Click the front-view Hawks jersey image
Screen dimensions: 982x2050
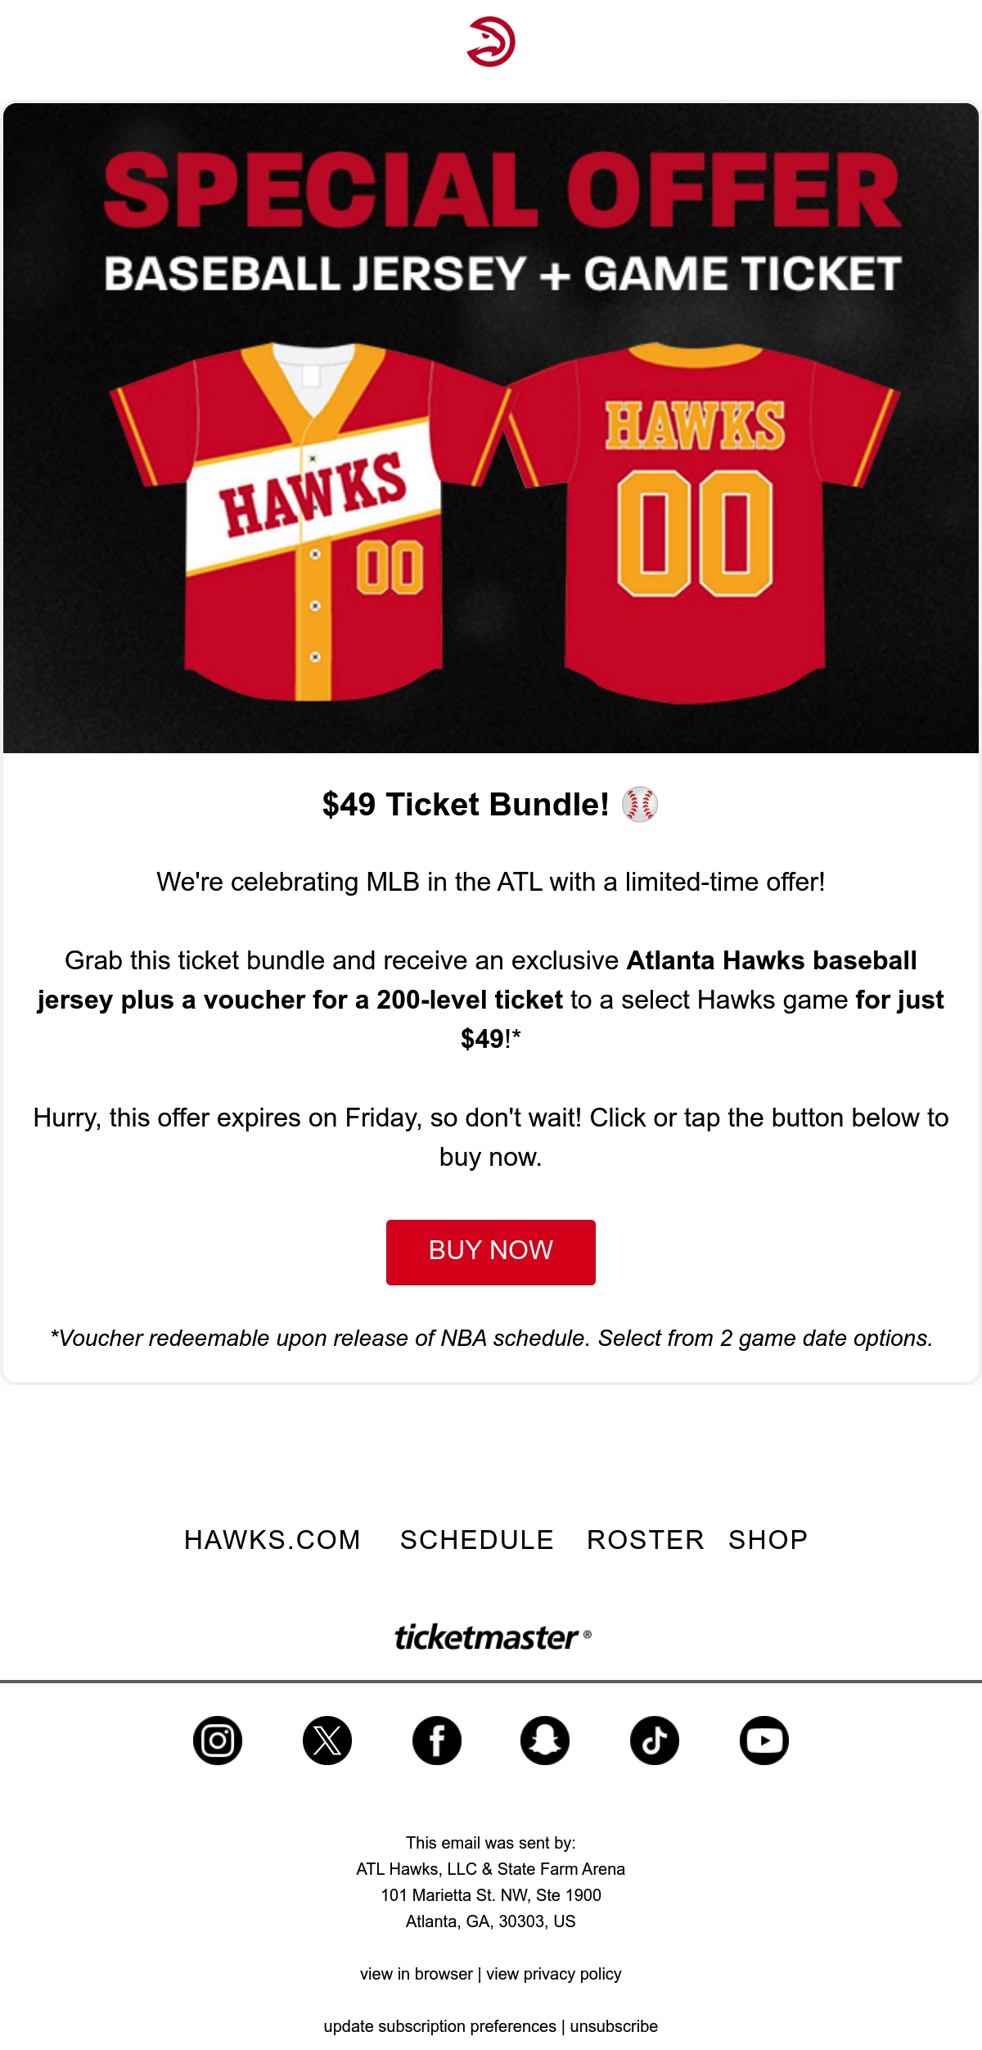(311, 522)
